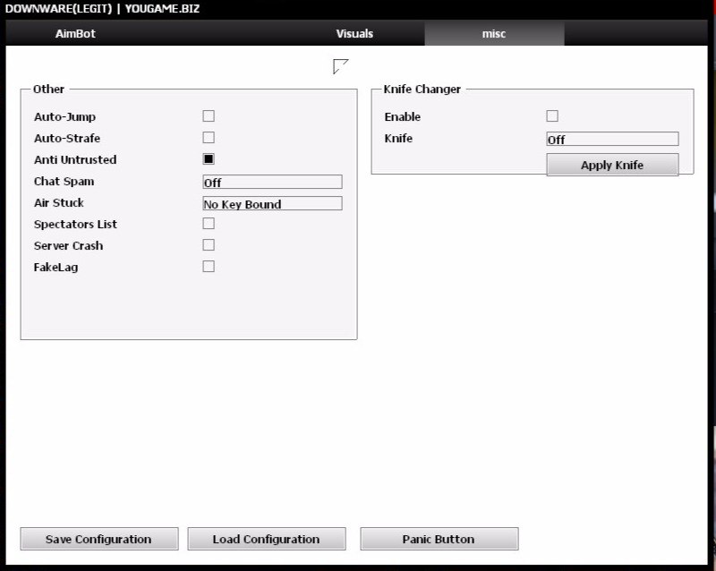
Task: Enable the Auto-Jump checkbox
Action: pos(209,116)
